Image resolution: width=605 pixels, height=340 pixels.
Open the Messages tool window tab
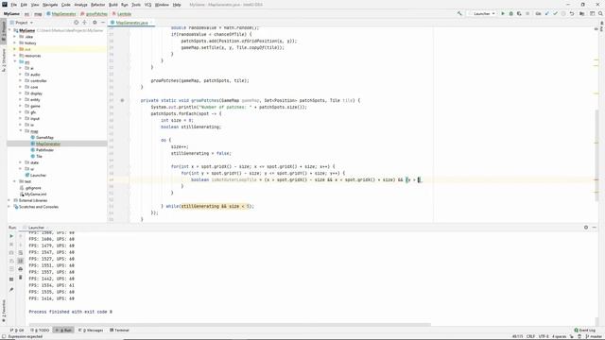tap(91, 331)
